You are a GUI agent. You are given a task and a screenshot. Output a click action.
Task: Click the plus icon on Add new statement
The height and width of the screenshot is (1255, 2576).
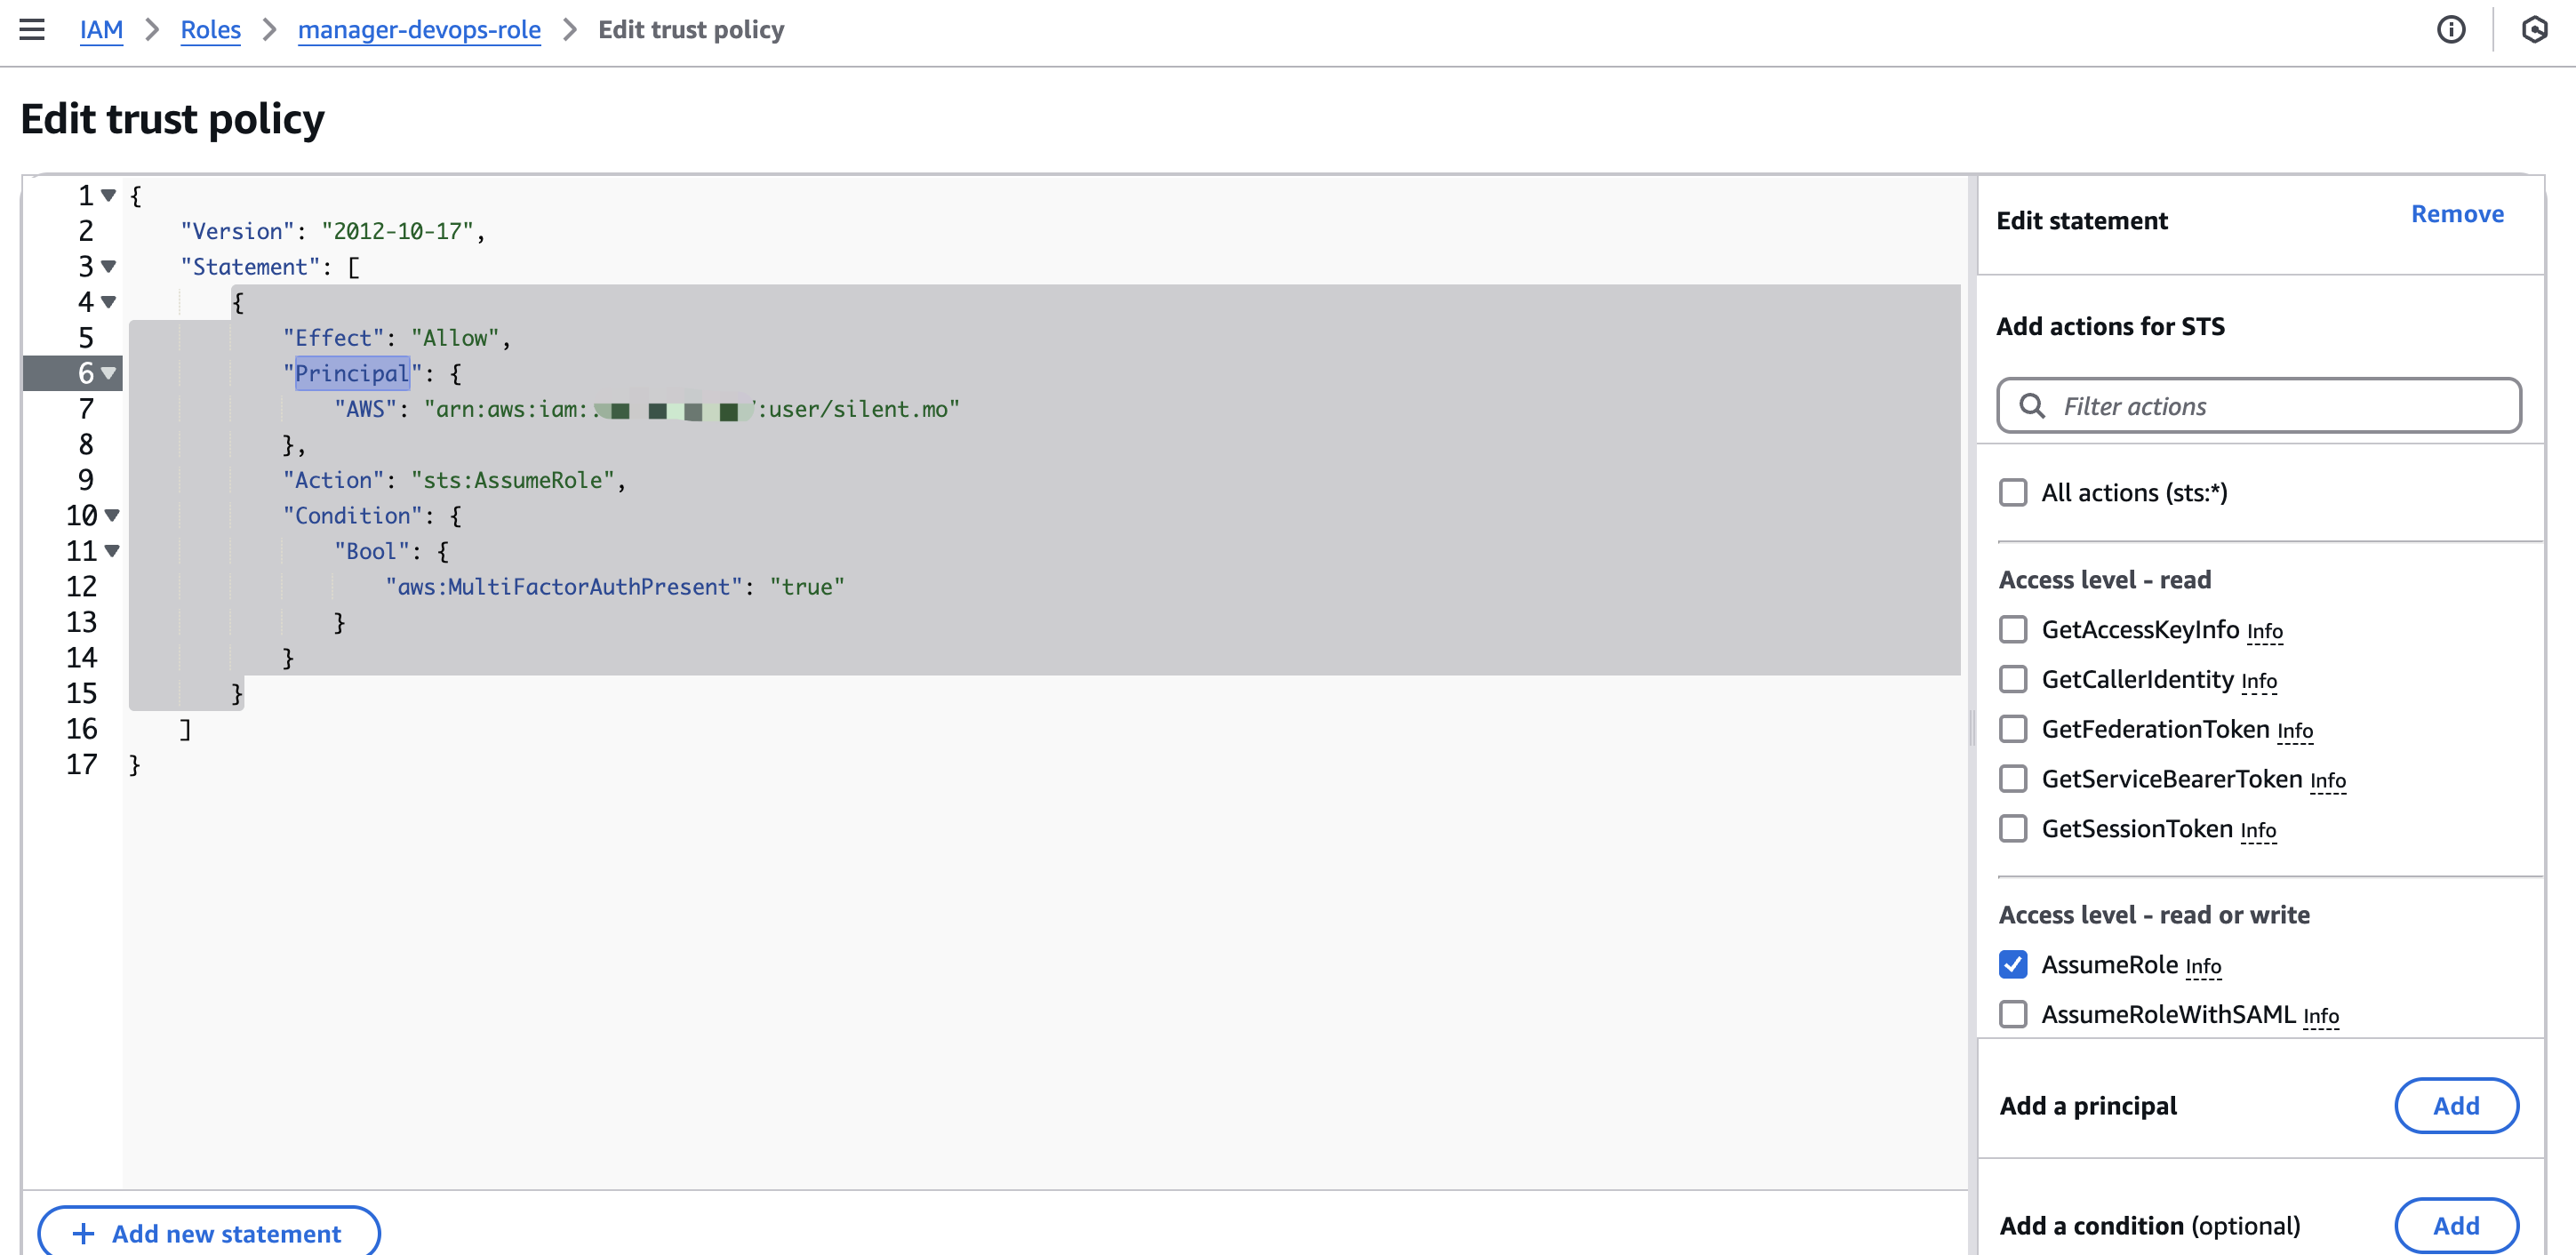[x=84, y=1233]
